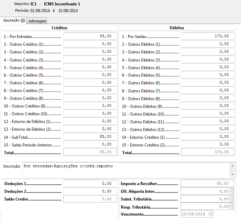The image size is (241, 222).
Task: Open calendar picker in Vencimento field
Action: [210, 214]
